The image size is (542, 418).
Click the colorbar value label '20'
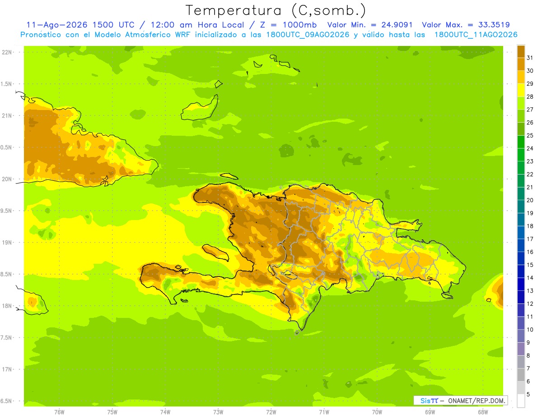(530, 200)
